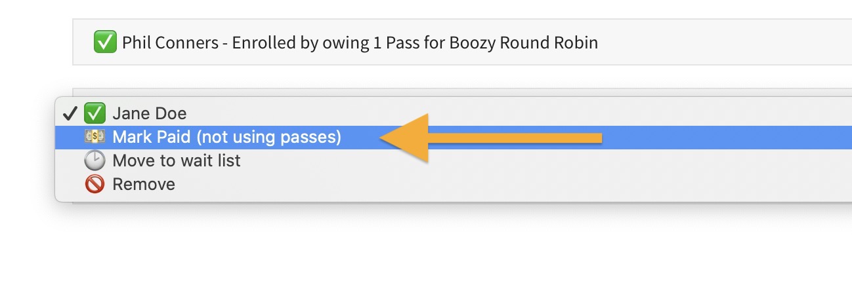Click the dropdown field edge behind the popup menu
Screen dimensions: 852x283
459,92
